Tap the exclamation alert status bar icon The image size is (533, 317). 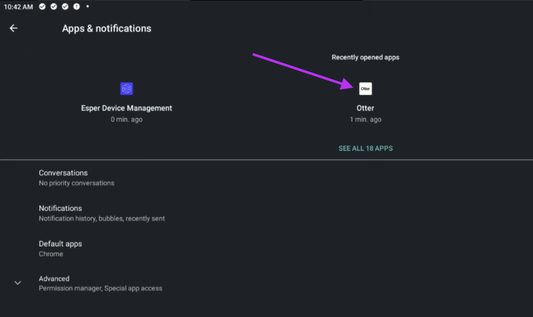click(76, 7)
